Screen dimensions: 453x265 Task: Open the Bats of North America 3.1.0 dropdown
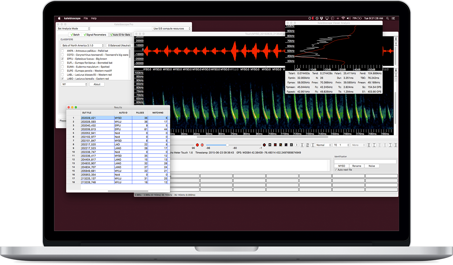[83, 46]
